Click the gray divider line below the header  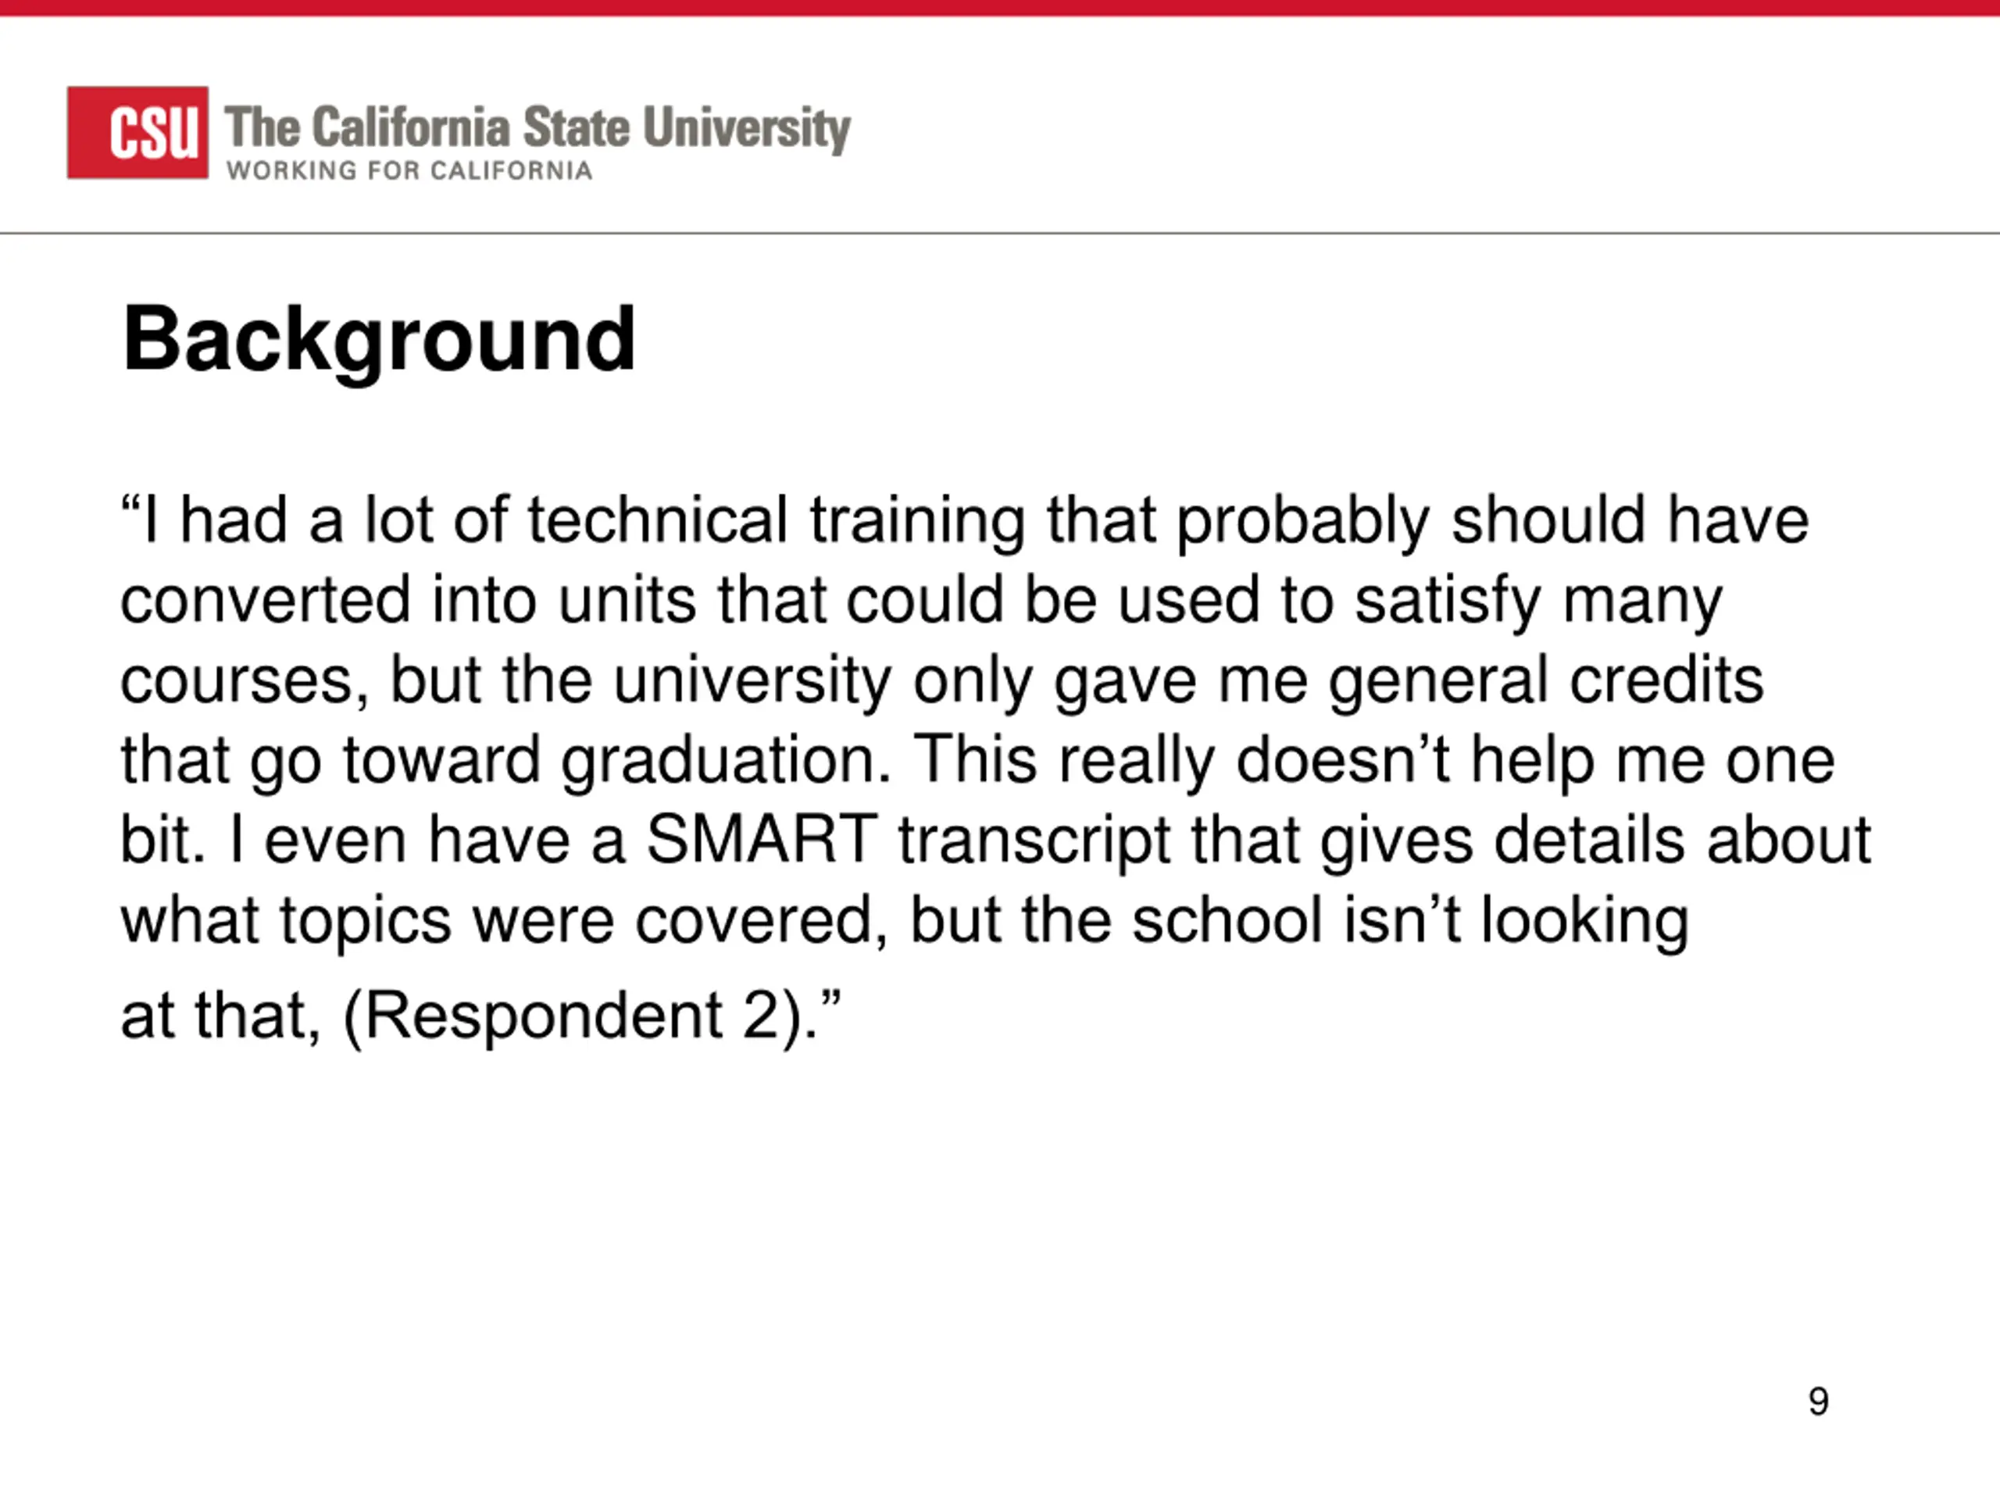pos(1000,234)
